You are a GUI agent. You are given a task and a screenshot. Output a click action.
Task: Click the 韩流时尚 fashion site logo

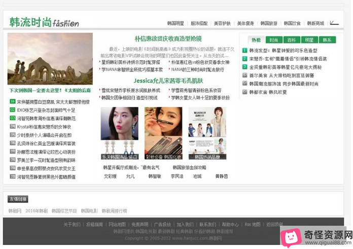44,22
